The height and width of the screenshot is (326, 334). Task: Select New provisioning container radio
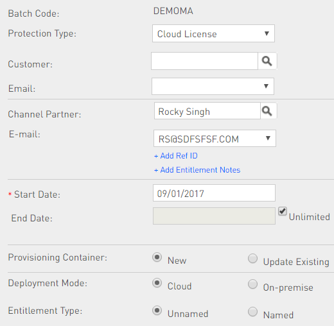point(157,257)
